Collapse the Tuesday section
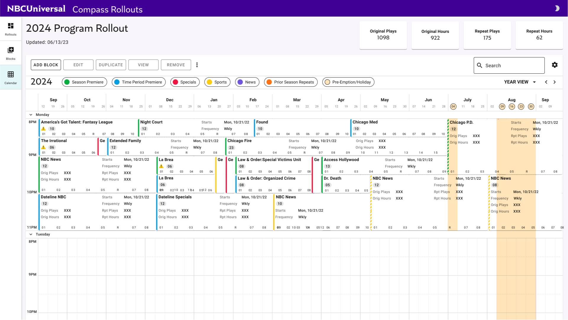Viewport: 568px width, 320px height. 31,234
